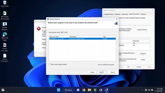Click the System Restore title bar icon

48,19
